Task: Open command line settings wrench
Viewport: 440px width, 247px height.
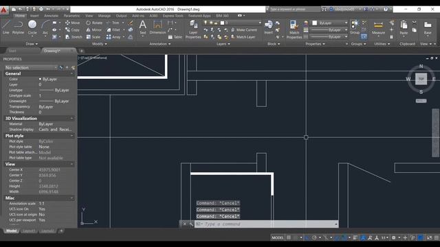Action: (191, 224)
